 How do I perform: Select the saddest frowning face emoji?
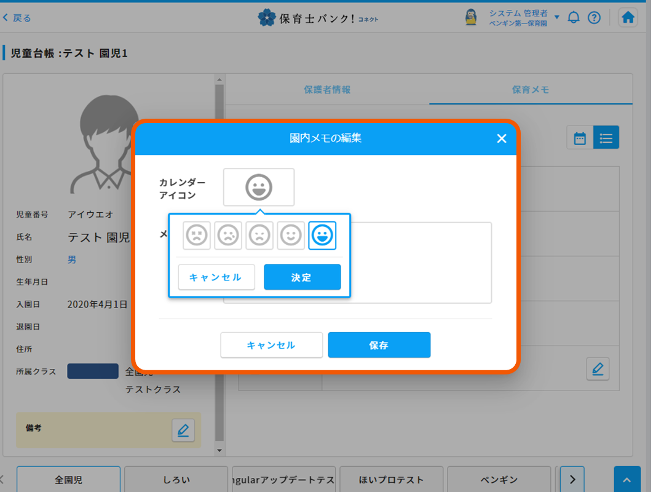[196, 235]
